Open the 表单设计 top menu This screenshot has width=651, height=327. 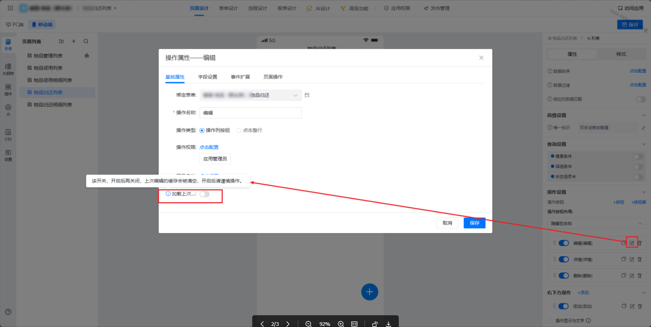228,8
